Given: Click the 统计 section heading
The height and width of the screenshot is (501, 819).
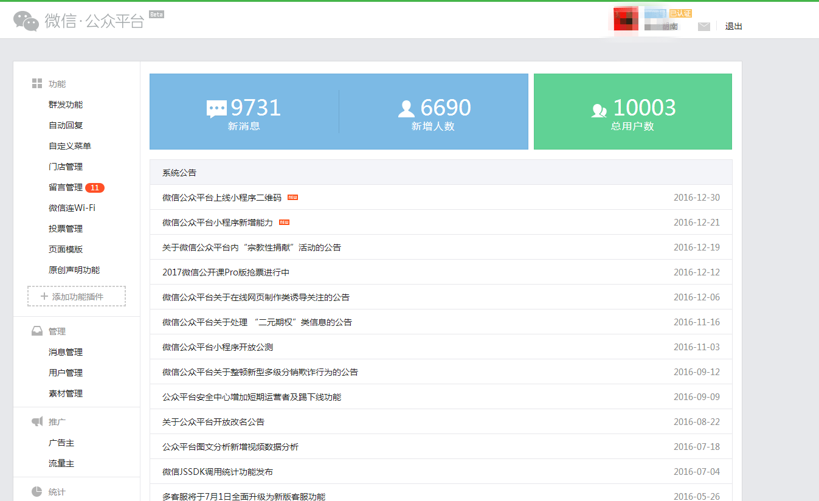Looking at the screenshot, I should pyautogui.click(x=57, y=492).
